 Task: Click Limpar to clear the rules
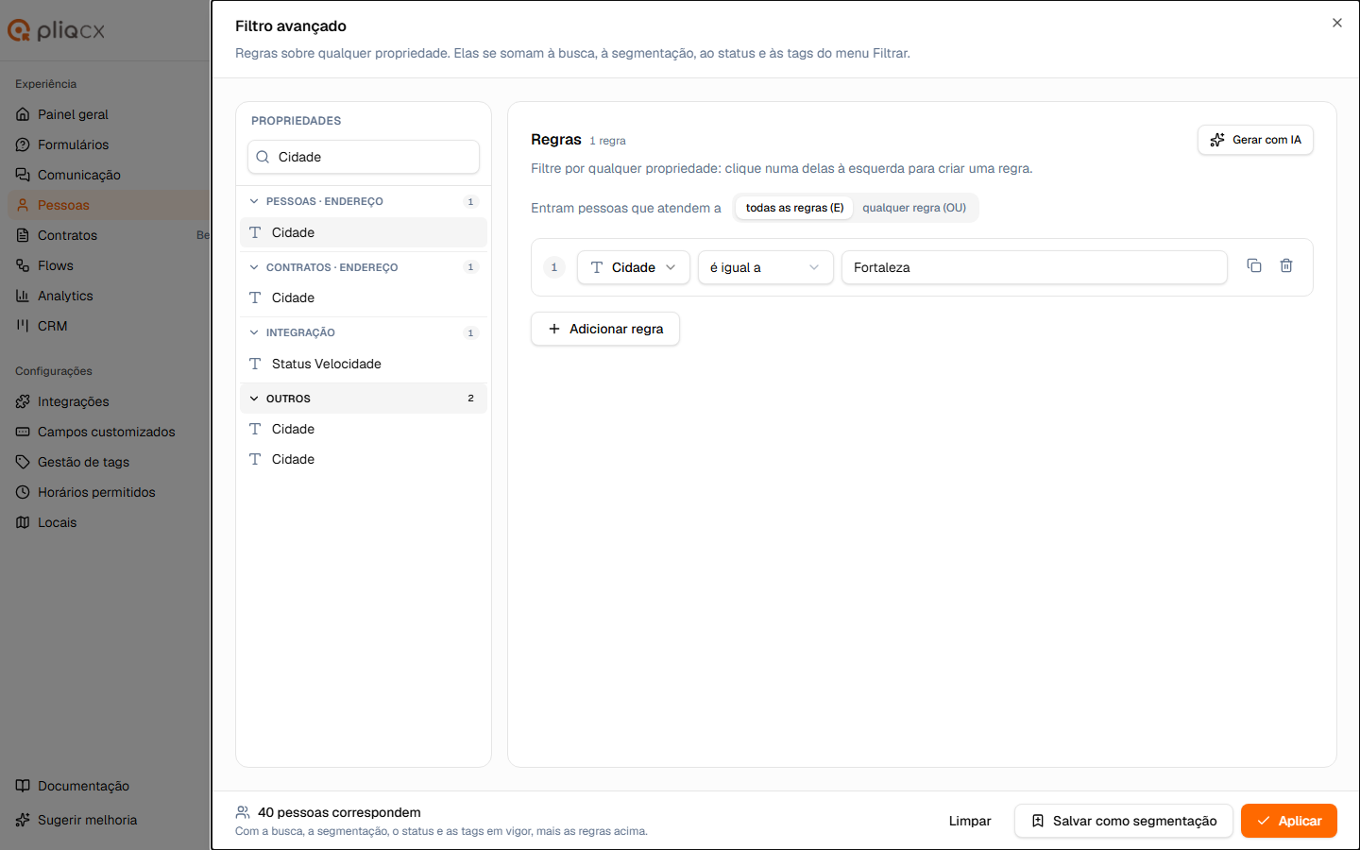(970, 821)
